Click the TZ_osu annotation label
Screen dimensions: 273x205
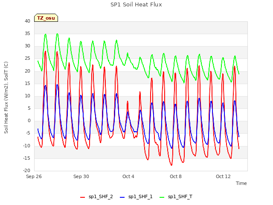[46, 18]
